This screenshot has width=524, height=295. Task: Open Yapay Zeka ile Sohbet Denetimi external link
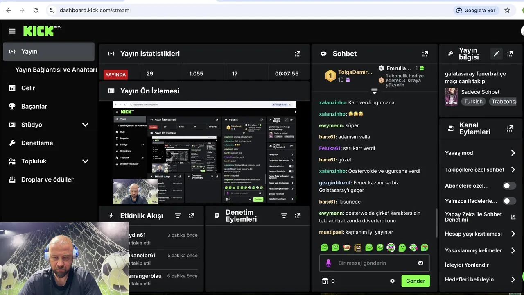[x=513, y=217]
